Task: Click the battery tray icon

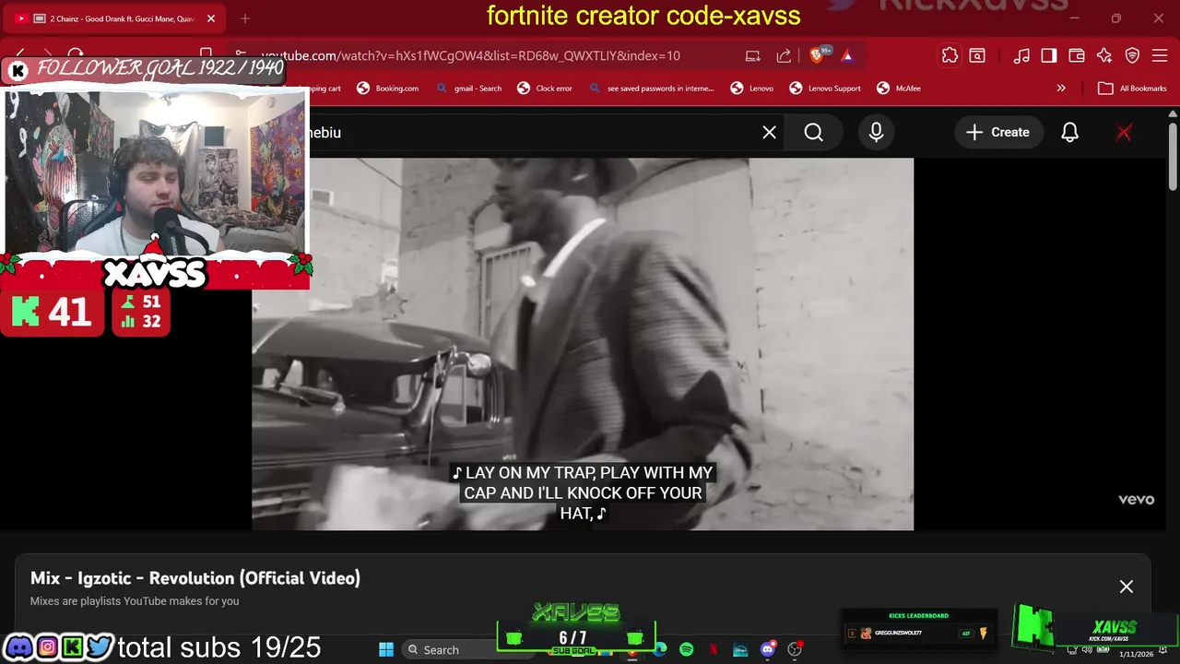Action: 1103,650
